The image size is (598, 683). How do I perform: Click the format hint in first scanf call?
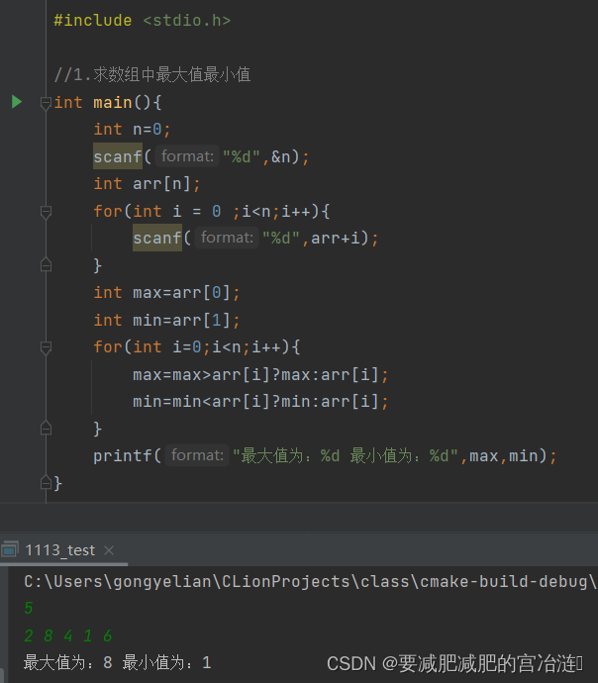click(x=187, y=156)
